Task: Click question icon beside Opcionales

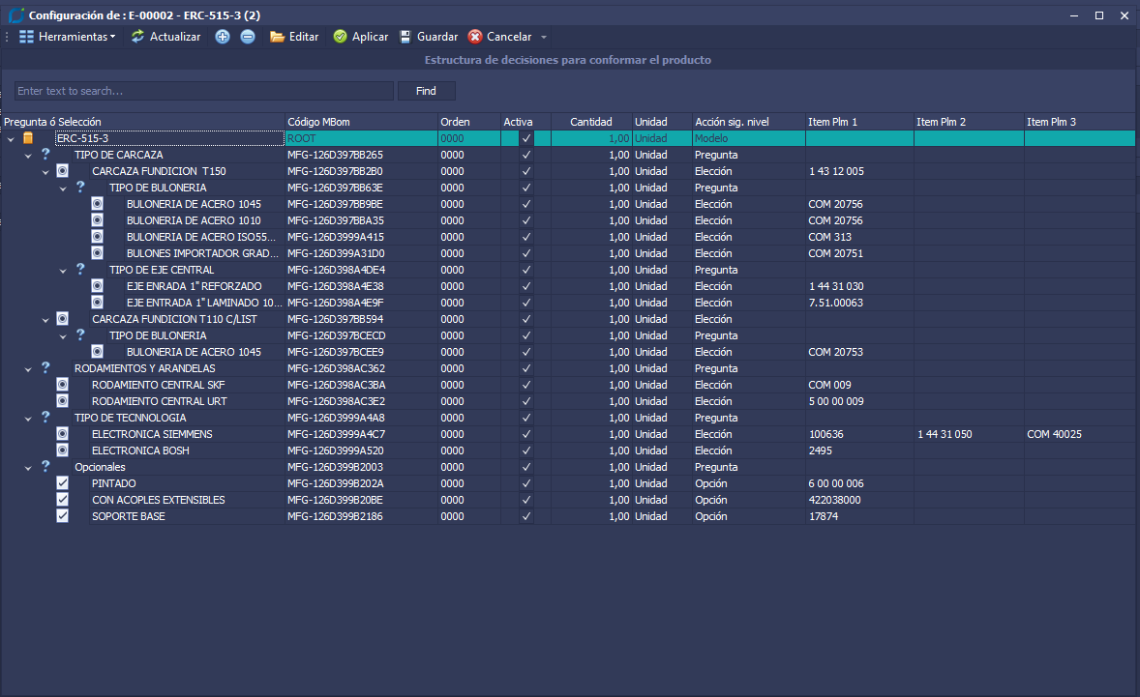Action: coord(45,466)
